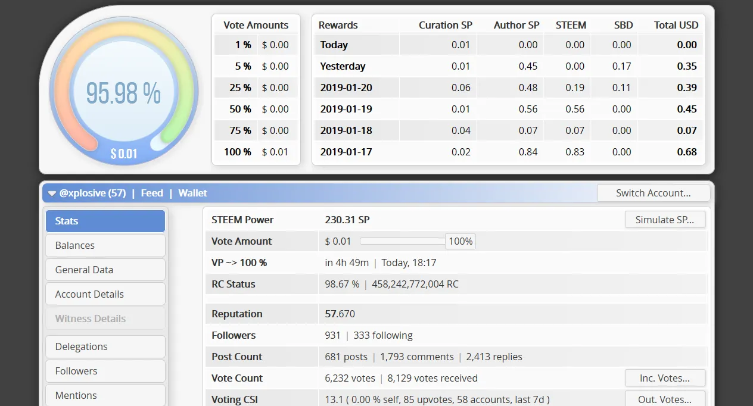
Task: Open the Delegations tab
Action: tap(105, 346)
